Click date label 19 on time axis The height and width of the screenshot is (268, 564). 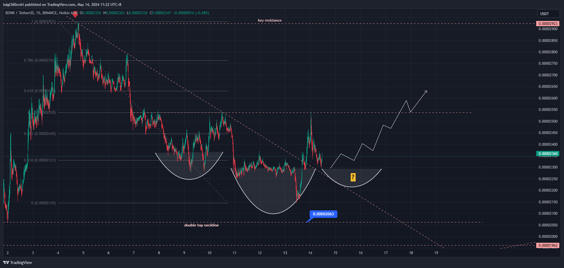pos(436,253)
